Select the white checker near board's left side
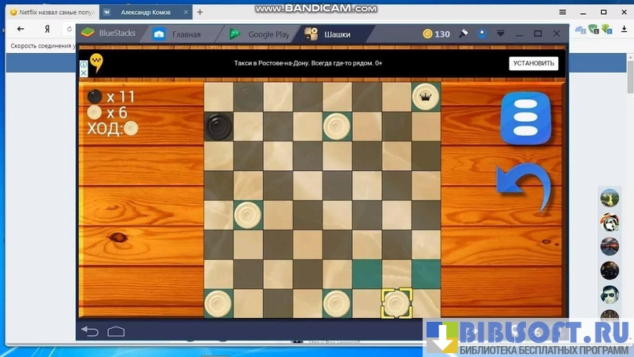Screen dimensions: 634x357 [248, 214]
